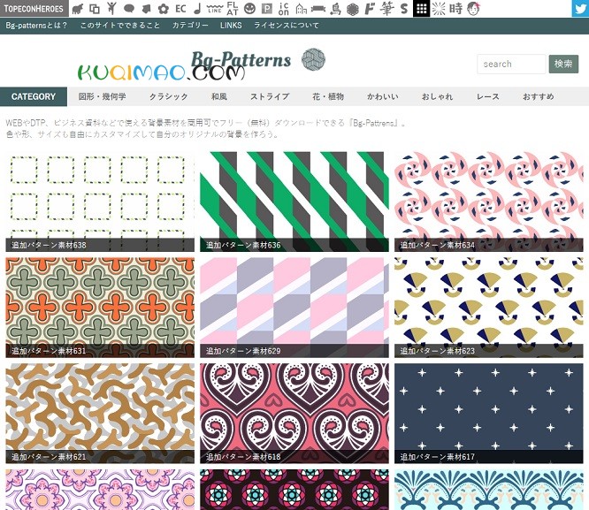Open the FLAT icon site
This screenshot has height=510, width=589.
(233, 8)
